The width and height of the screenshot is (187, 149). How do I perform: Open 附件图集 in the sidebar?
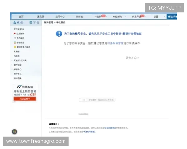pos(17,78)
